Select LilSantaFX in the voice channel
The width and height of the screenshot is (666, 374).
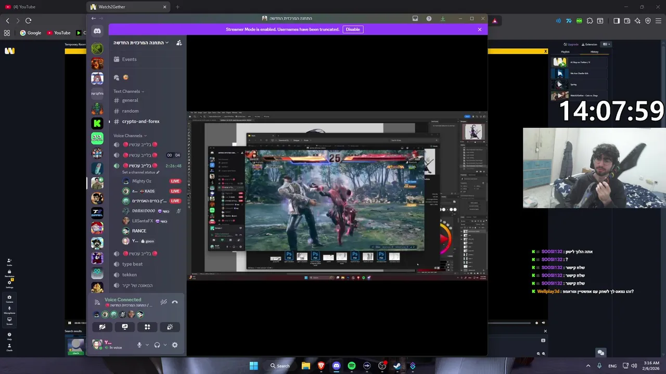143,221
